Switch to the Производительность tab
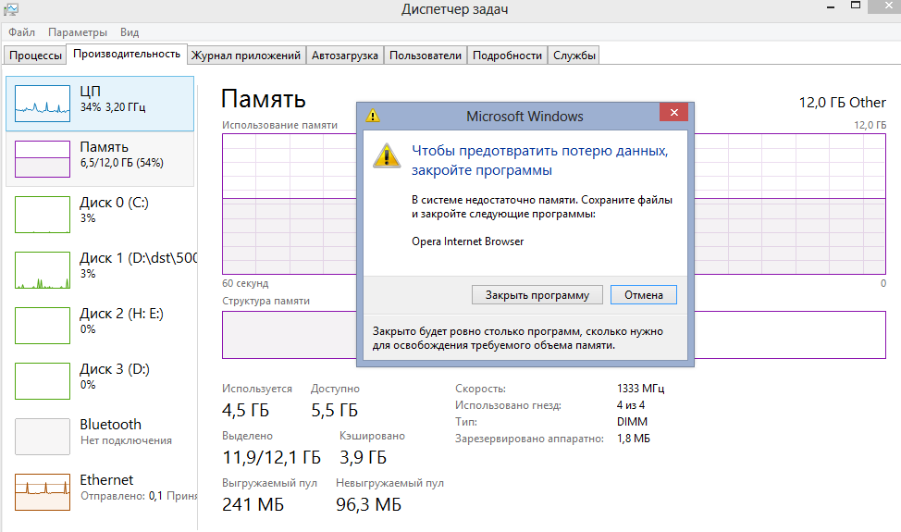 click(x=127, y=54)
